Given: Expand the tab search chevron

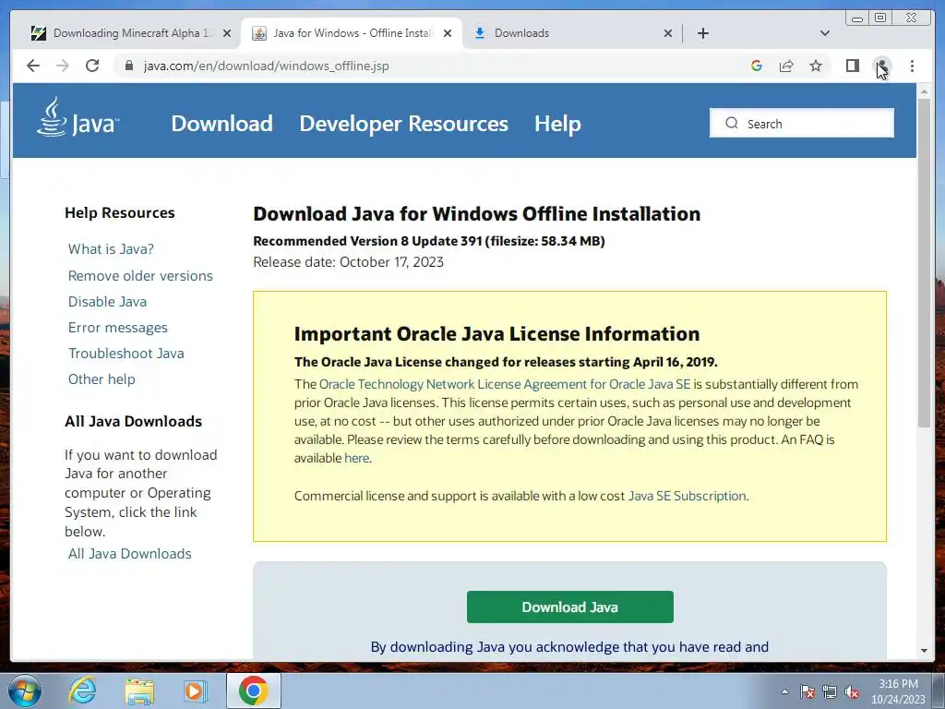Looking at the screenshot, I should point(824,33).
